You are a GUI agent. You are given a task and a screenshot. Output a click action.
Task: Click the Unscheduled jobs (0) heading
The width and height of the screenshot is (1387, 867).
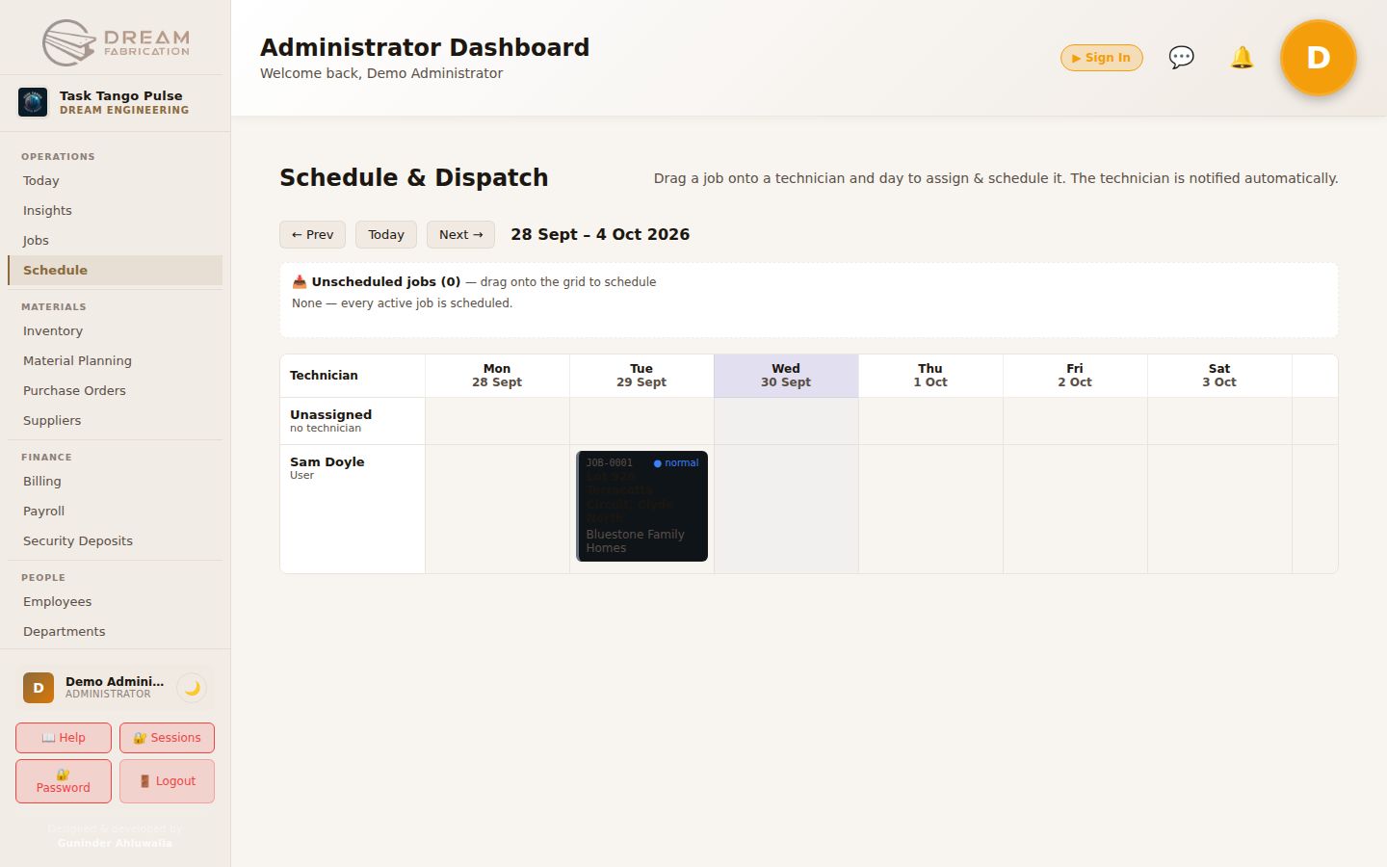(x=386, y=282)
